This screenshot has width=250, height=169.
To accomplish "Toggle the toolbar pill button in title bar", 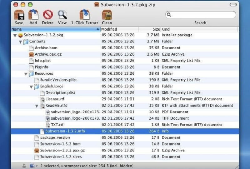I will (x=233, y=5).
